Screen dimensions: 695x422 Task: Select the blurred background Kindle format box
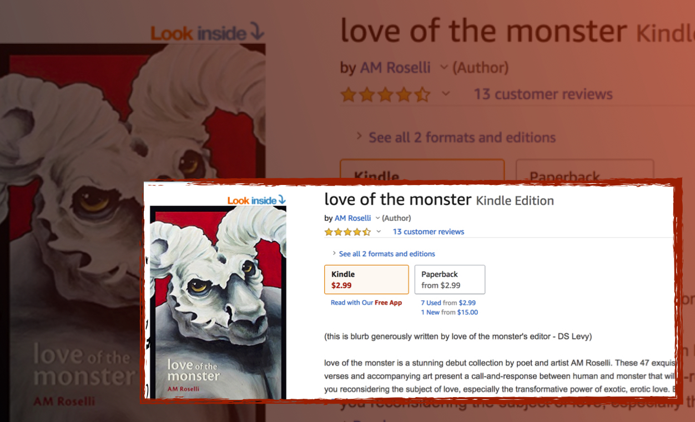pos(422,171)
